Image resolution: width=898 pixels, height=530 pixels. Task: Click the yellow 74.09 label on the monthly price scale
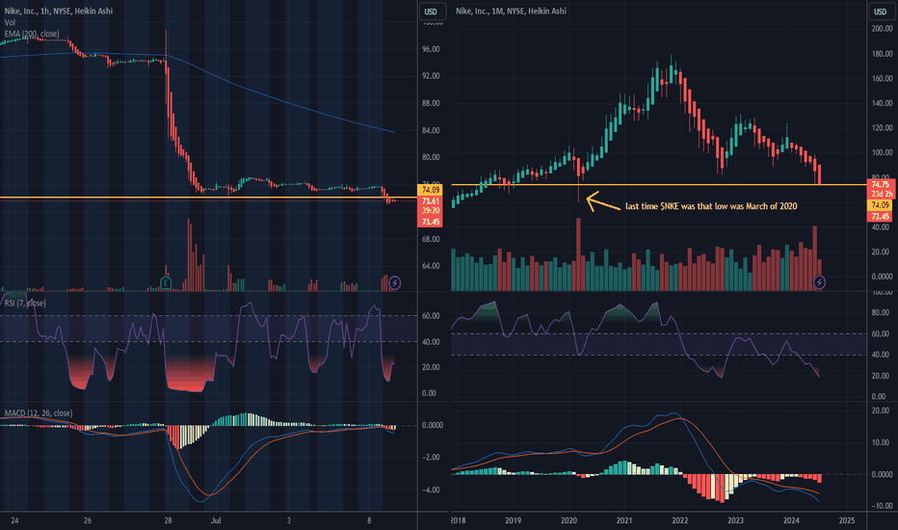pos(881,205)
